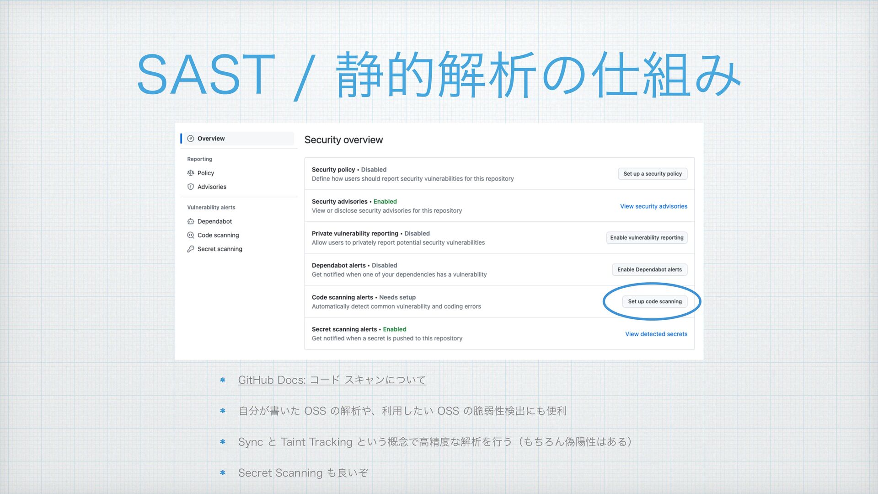Image resolution: width=878 pixels, height=494 pixels.
Task: Click the Advisories shield icon
Action: click(x=191, y=187)
